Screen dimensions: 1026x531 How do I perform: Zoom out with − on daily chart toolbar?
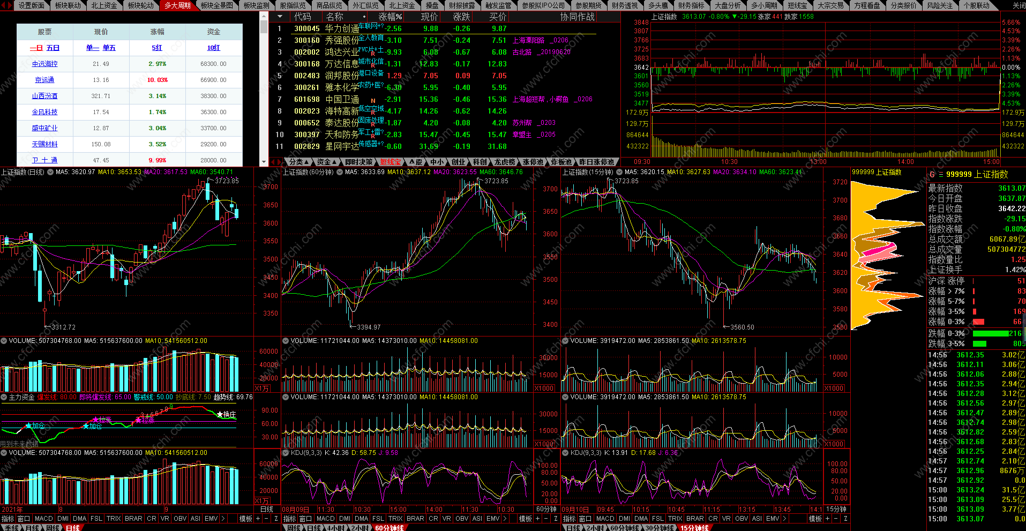267,519
